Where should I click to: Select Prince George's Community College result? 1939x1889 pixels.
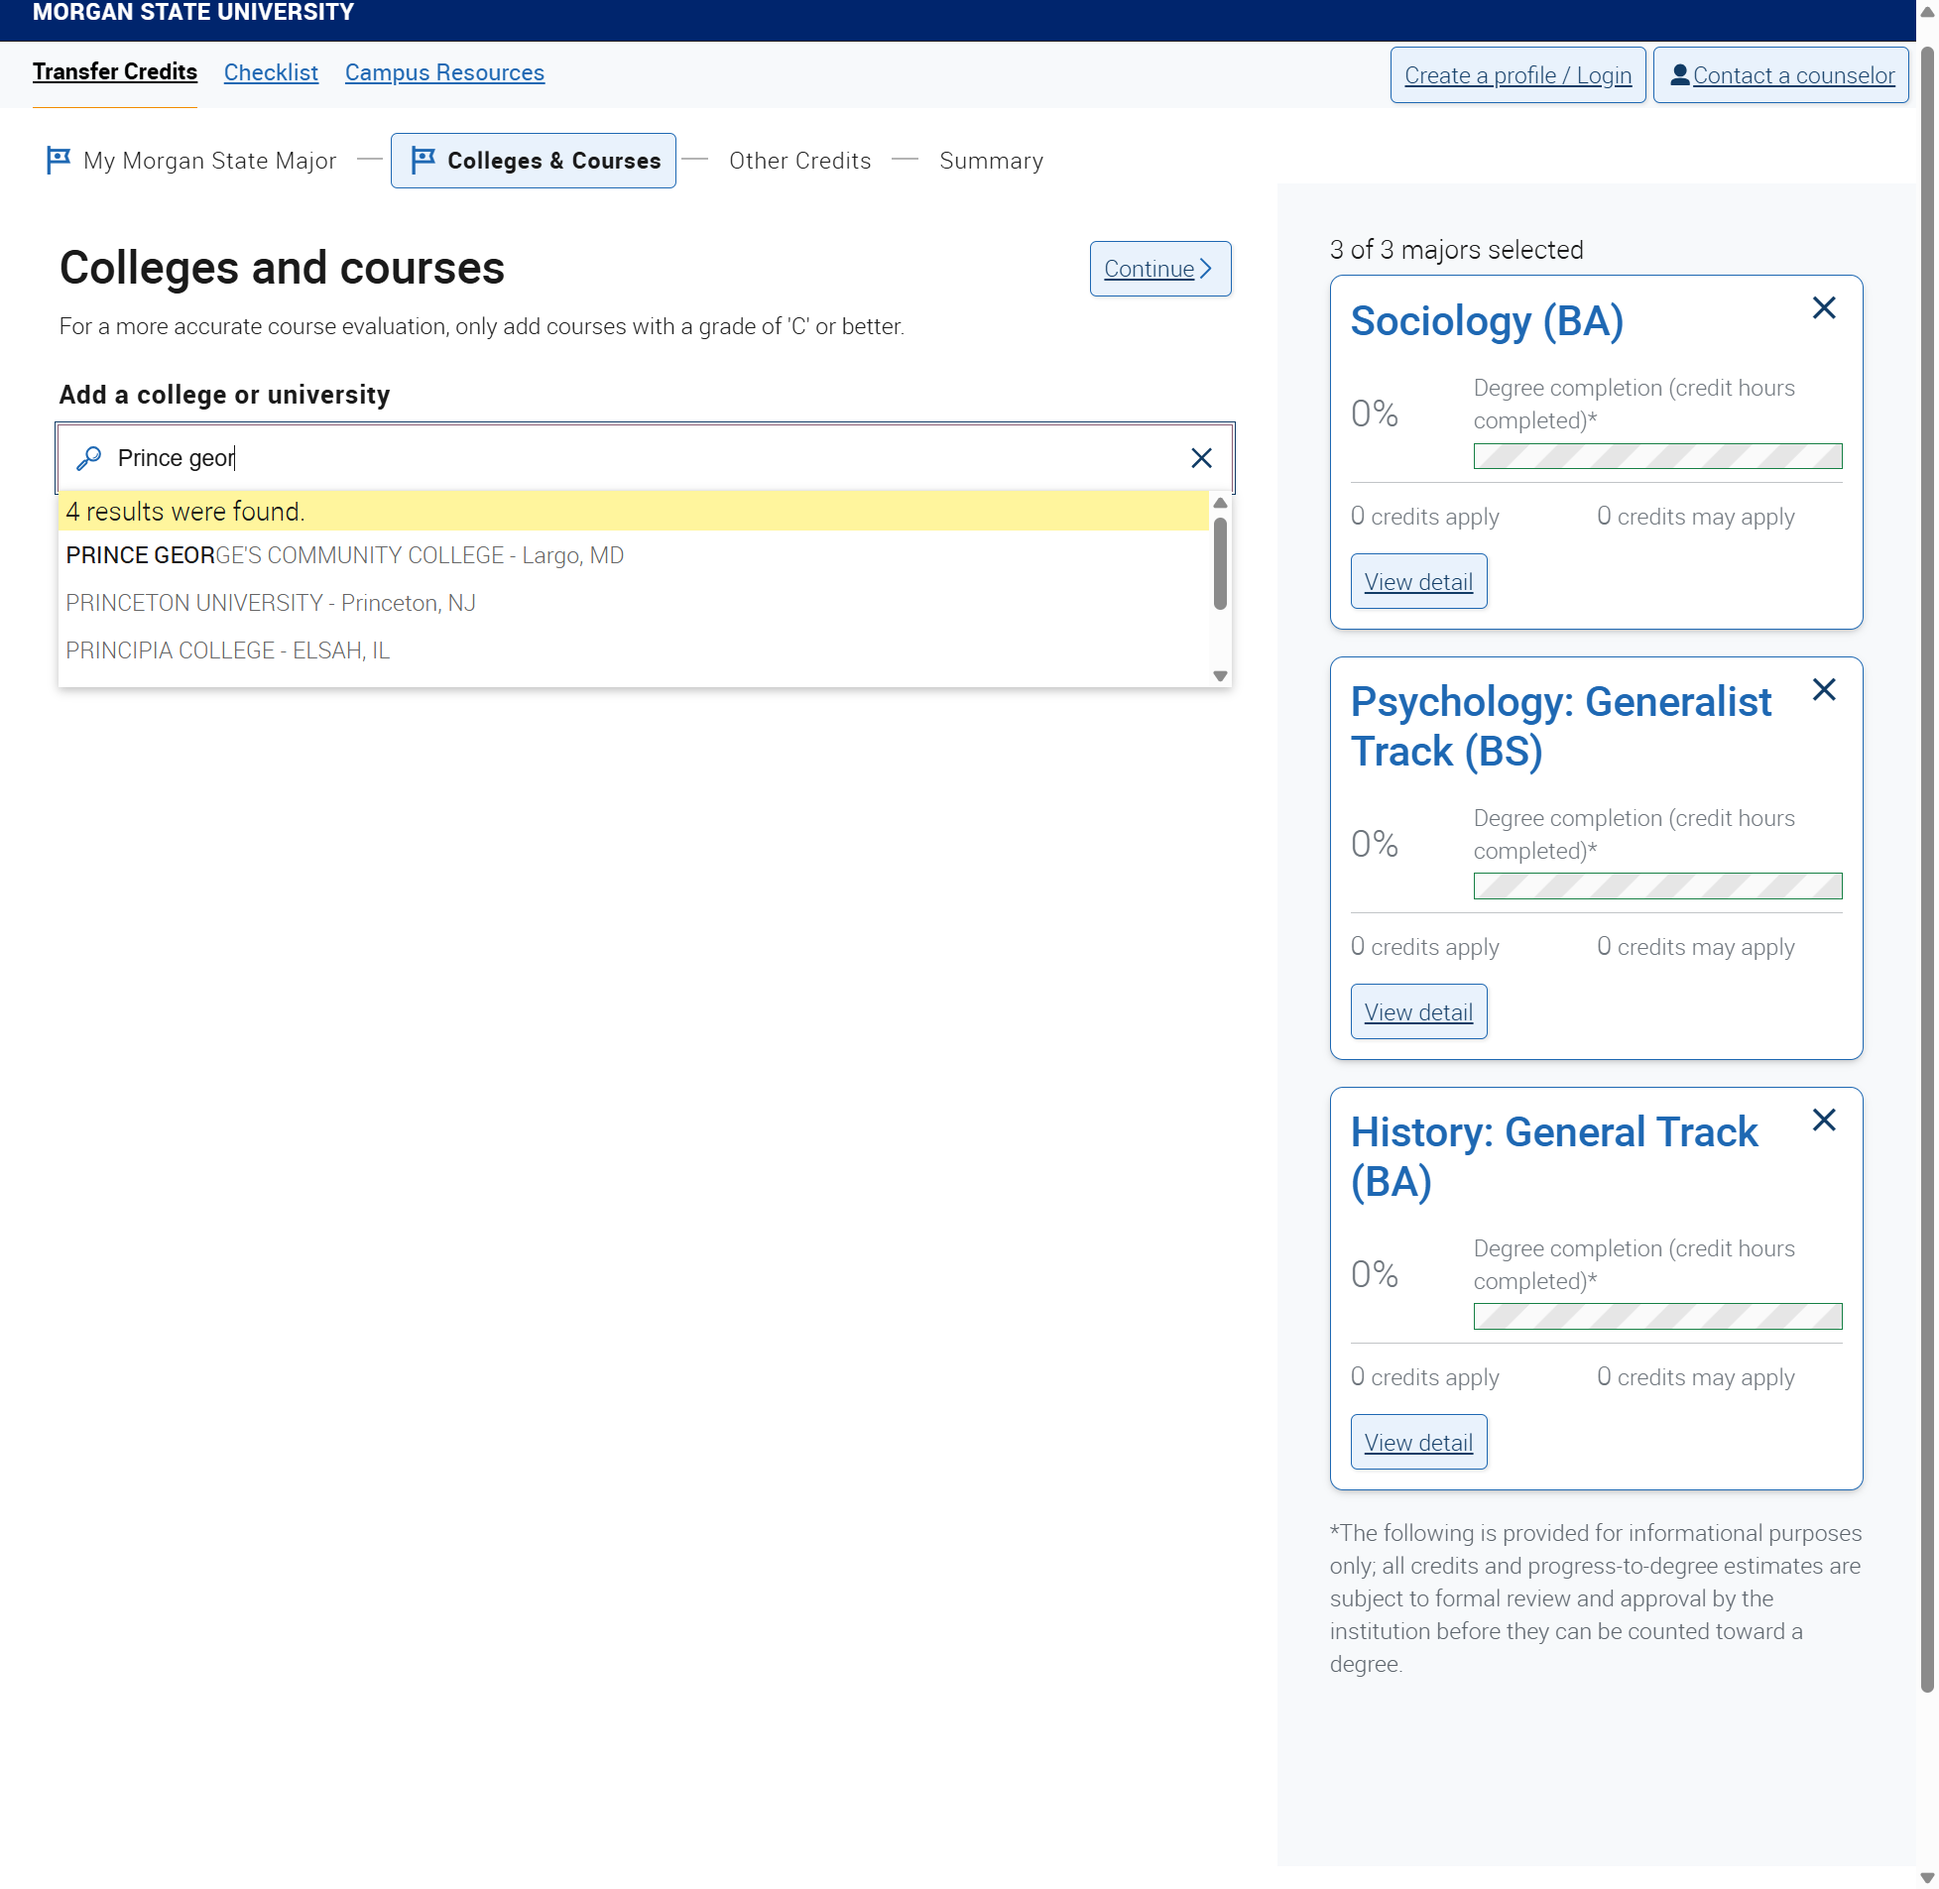(x=344, y=555)
